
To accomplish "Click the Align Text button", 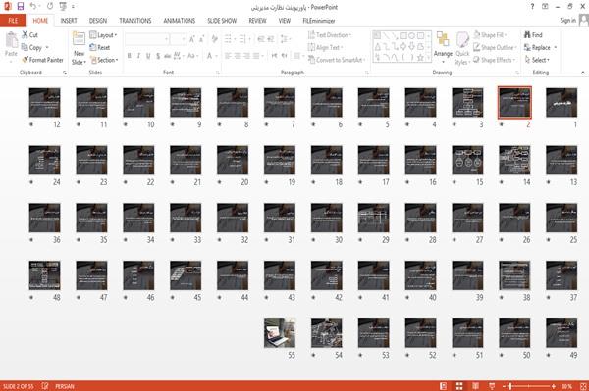I will [x=325, y=48].
